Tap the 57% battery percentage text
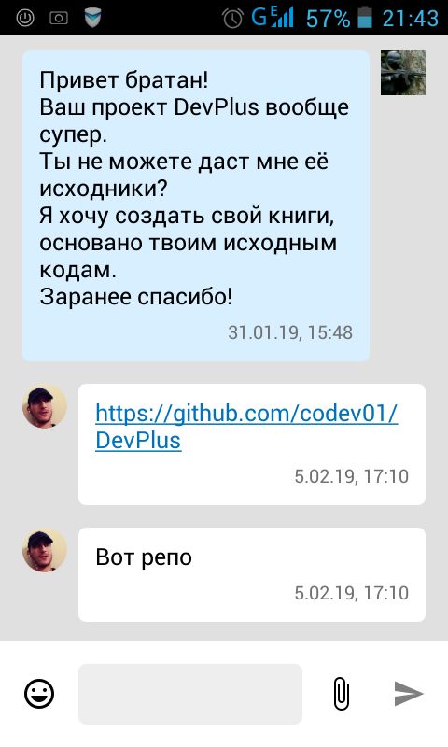Screen dimensions: 448x747 pos(328,19)
